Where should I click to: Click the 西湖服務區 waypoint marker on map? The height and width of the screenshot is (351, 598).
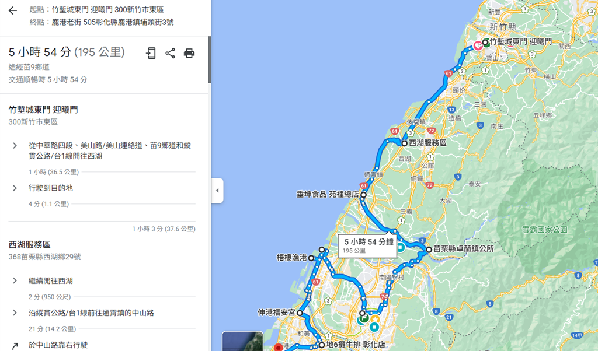click(404, 143)
